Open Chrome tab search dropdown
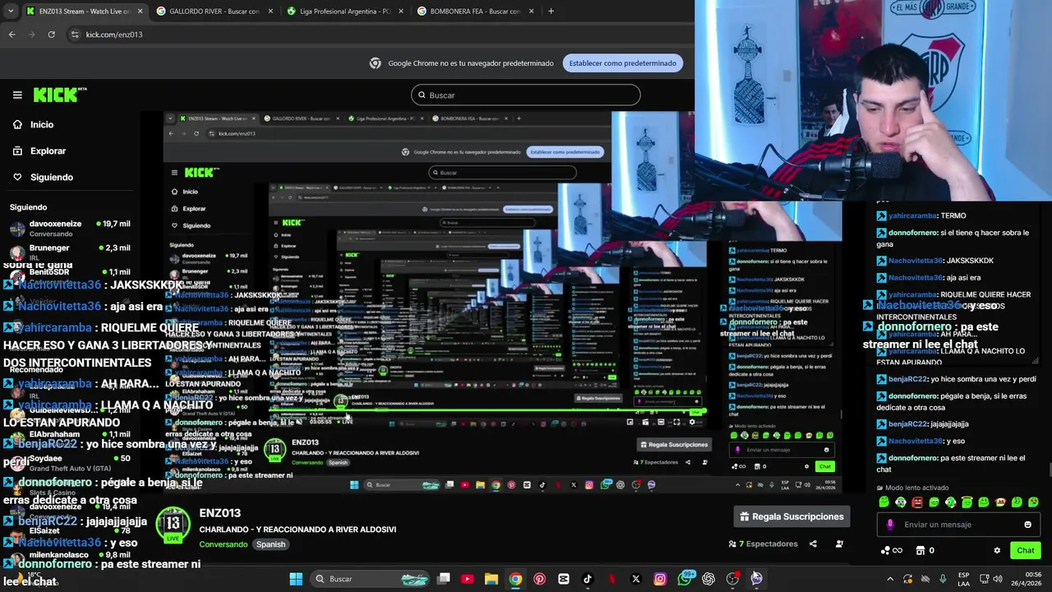 [x=11, y=12]
